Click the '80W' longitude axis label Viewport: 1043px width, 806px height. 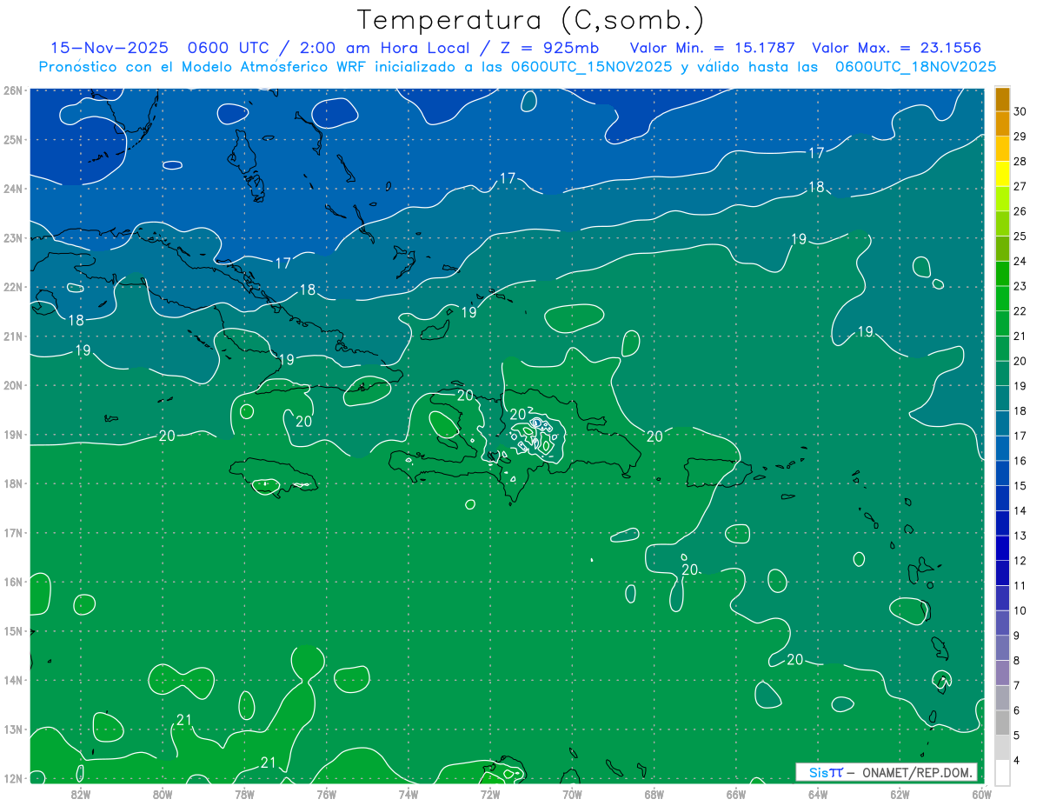163,794
